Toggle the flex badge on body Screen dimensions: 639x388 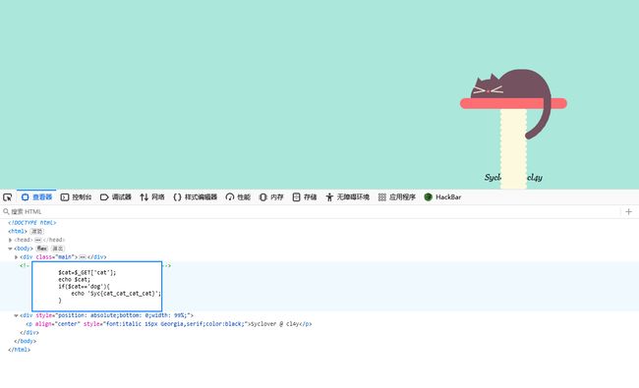(42, 249)
